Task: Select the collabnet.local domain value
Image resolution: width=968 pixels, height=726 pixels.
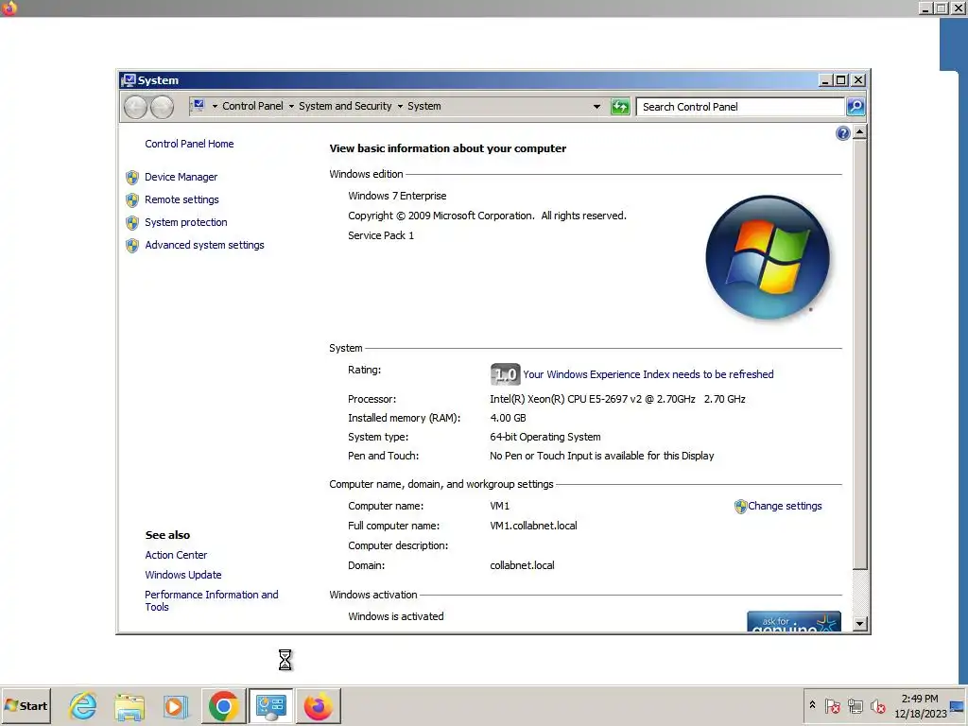Action: tap(522, 565)
